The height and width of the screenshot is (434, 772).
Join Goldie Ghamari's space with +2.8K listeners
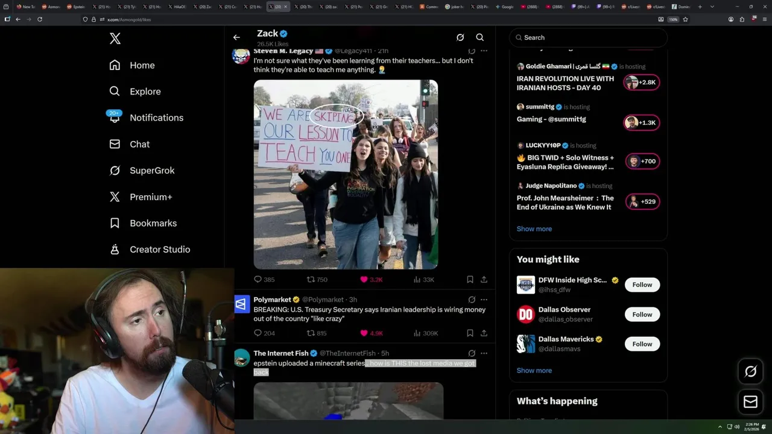tap(642, 82)
